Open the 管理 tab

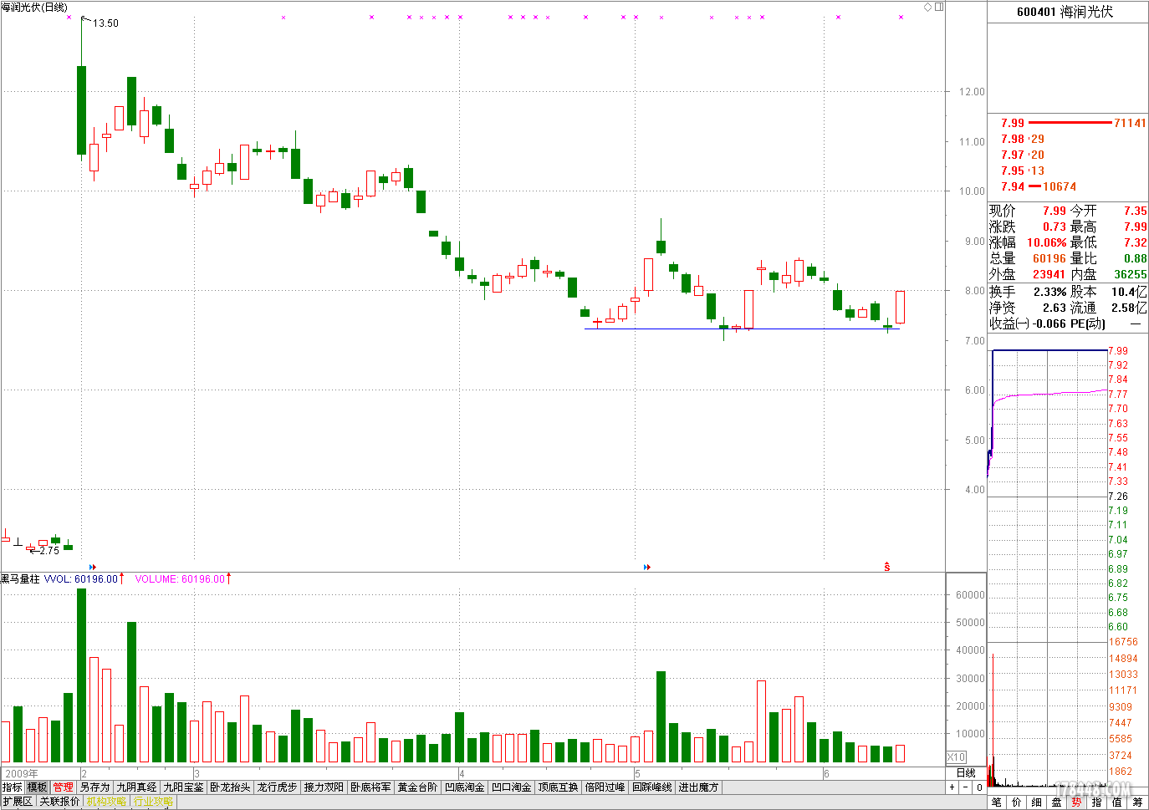pos(63,787)
